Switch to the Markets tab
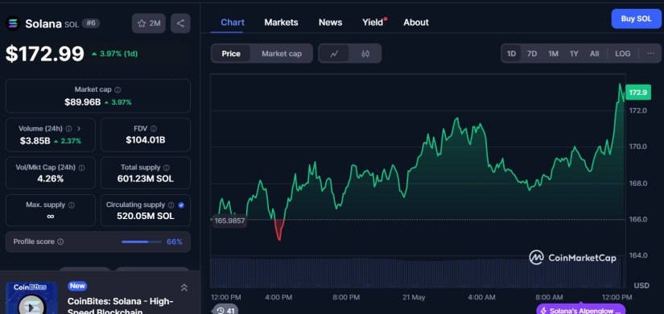This screenshot has width=664, height=314. pyautogui.click(x=281, y=23)
